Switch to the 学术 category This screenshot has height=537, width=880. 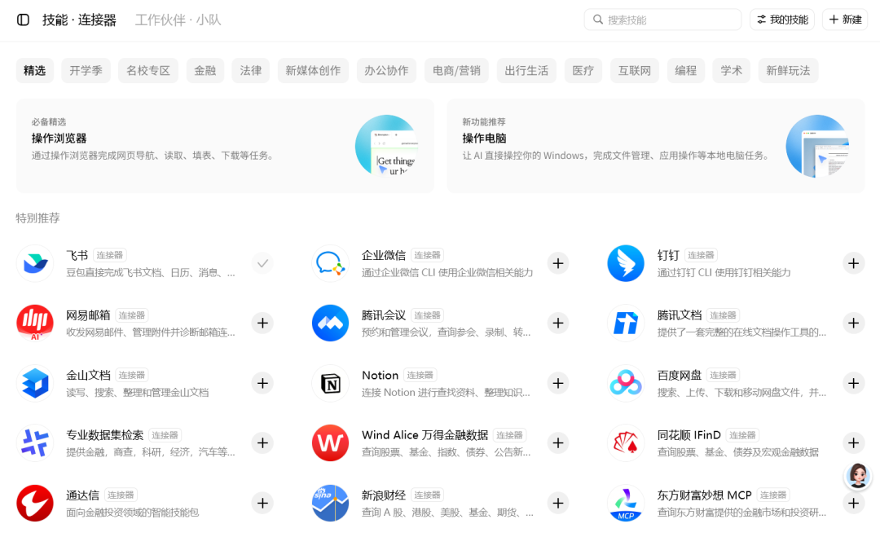[x=731, y=71]
